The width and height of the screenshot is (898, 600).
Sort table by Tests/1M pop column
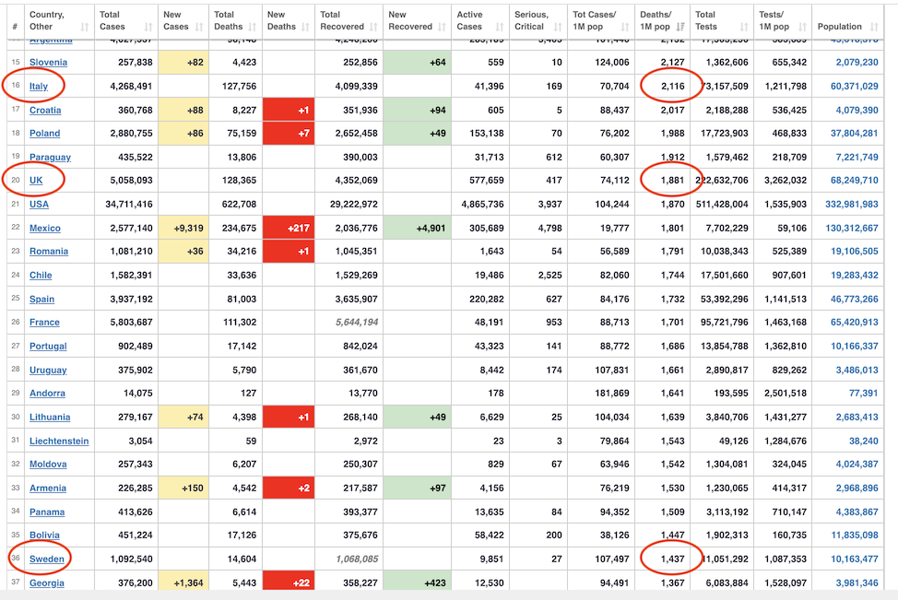coord(783,21)
